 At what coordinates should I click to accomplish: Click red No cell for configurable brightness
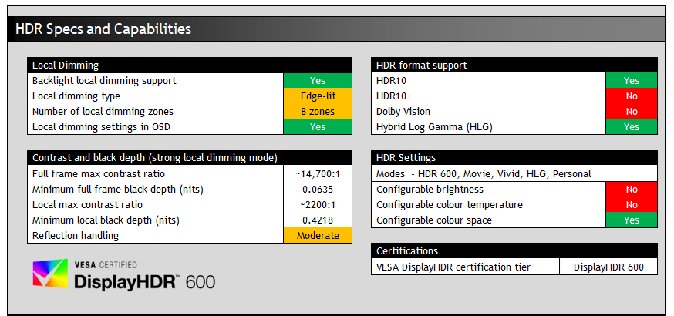(631, 190)
